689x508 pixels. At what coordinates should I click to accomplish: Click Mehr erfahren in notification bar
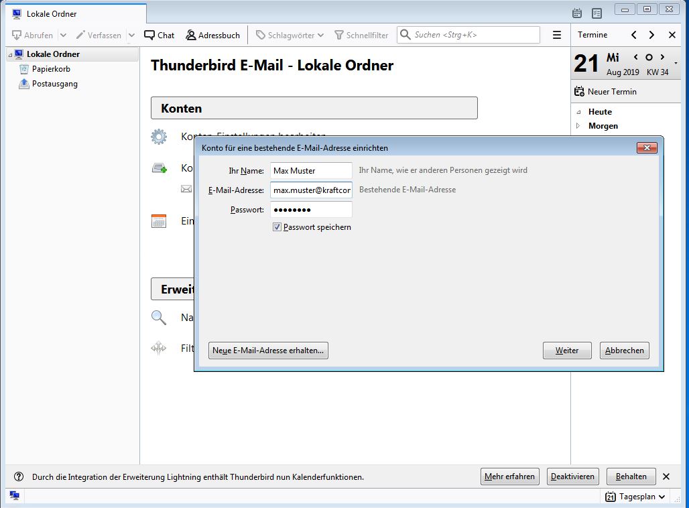coord(510,477)
